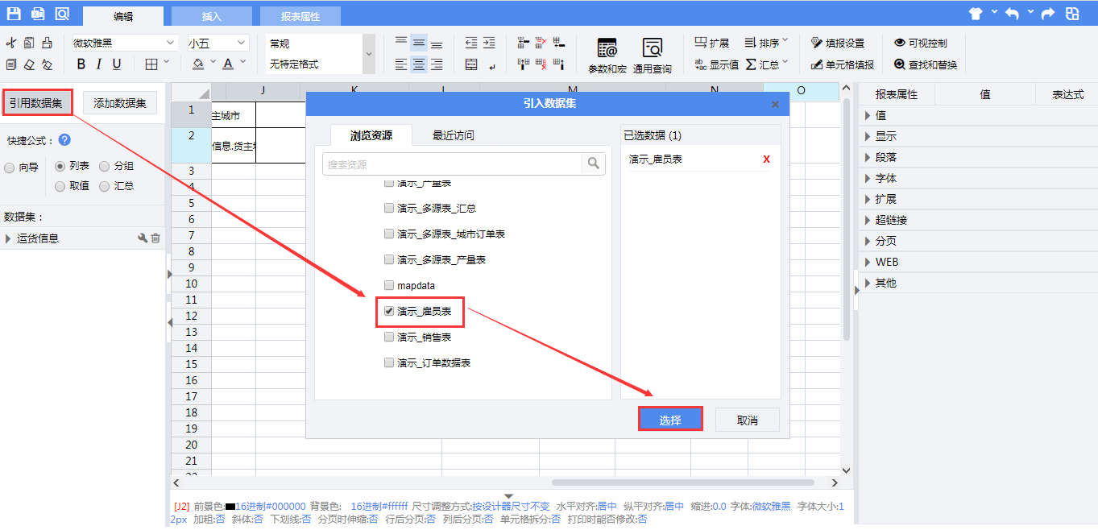
Task: Check the mapdata checkbox
Action: [389, 285]
